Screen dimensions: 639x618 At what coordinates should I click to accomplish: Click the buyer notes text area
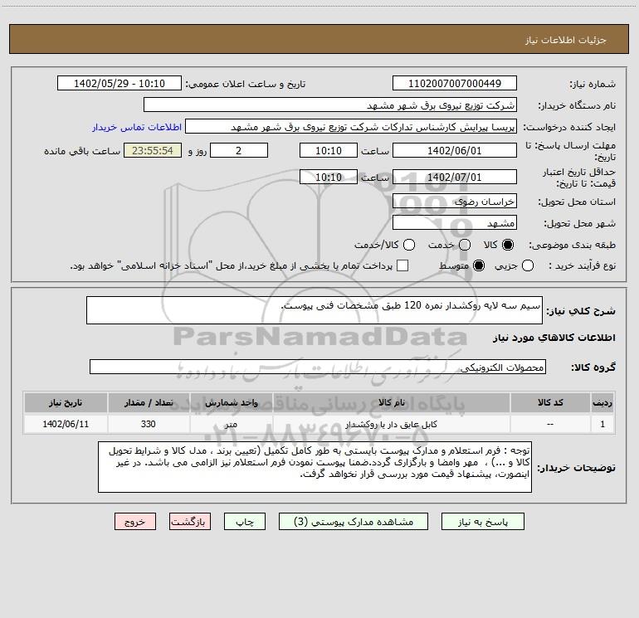coord(315,467)
